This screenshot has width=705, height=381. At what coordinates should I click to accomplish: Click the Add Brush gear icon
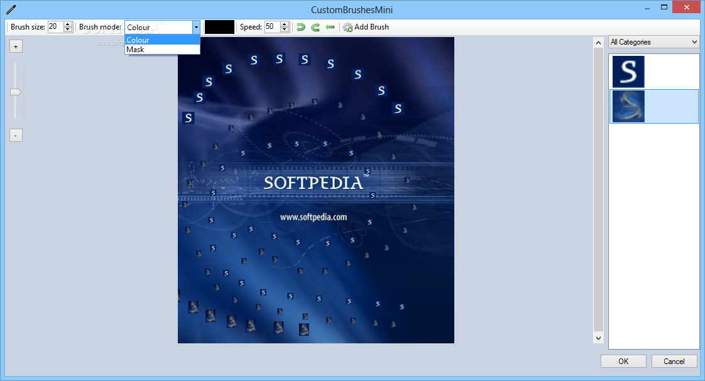tap(347, 27)
